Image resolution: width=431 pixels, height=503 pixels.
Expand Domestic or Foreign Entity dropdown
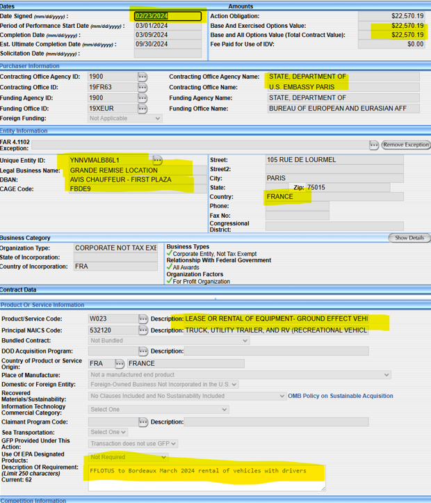click(x=163, y=384)
